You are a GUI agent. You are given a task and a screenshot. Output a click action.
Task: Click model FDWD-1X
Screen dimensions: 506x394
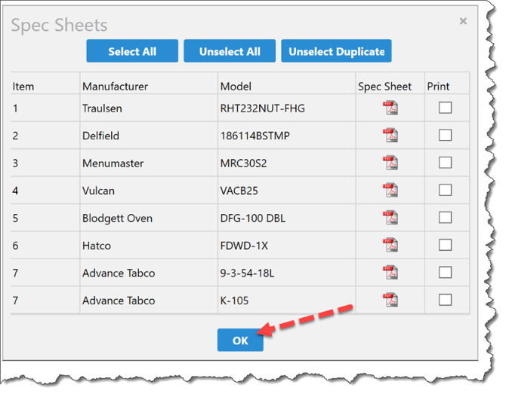pos(244,246)
